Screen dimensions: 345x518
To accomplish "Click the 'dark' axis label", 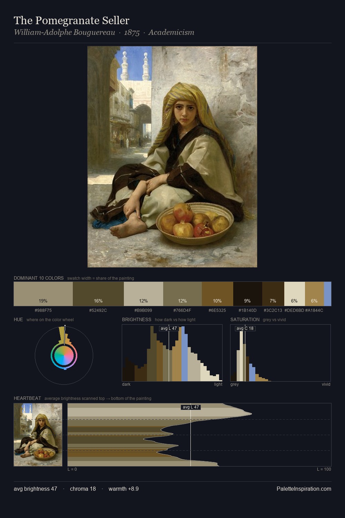I will tap(126, 384).
